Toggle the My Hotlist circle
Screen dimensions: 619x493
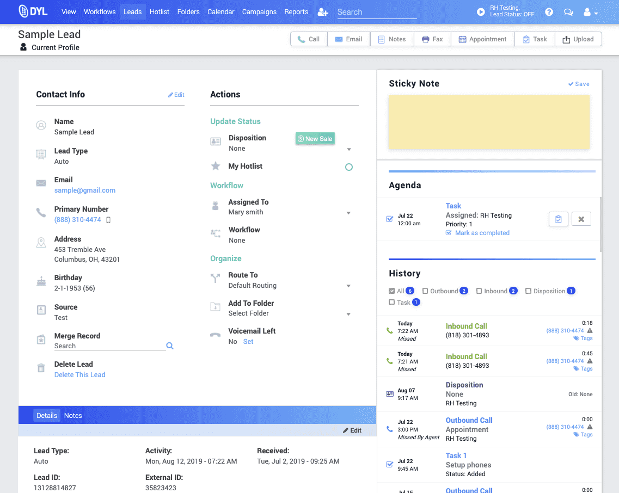349,167
